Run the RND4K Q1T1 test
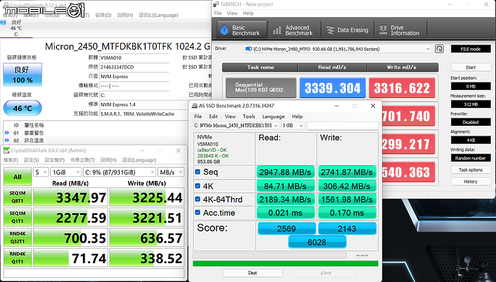This screenshot has width=496, height=282. [18, 258]
